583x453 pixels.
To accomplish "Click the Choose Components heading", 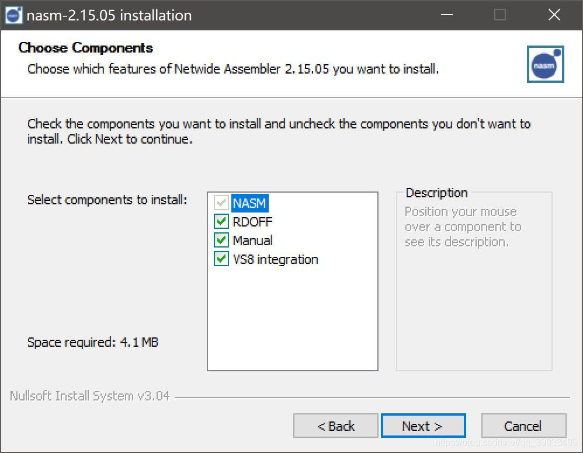I will 85,48.
